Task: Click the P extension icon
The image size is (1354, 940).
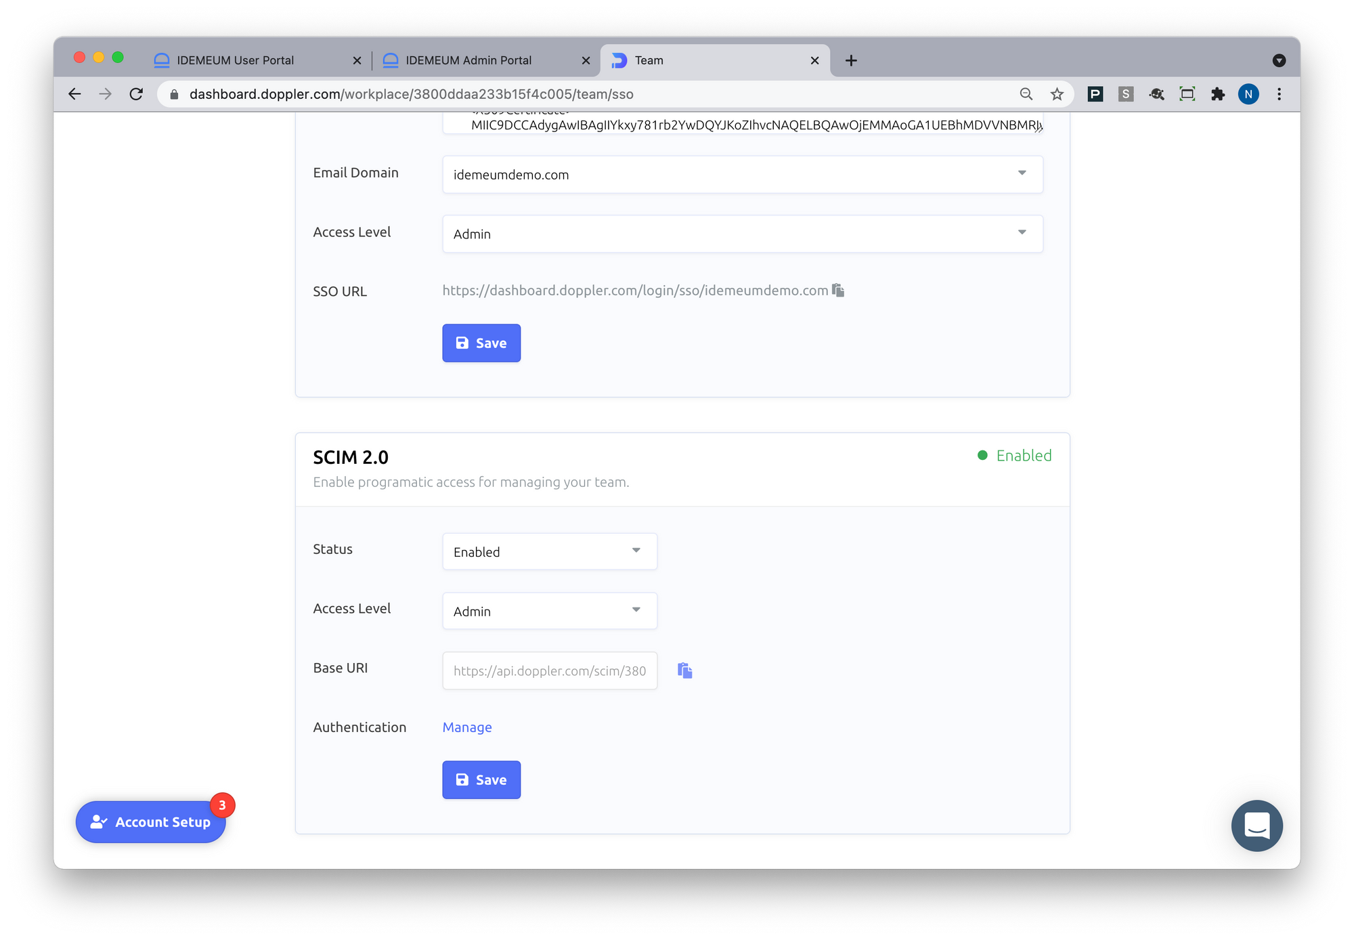Action: 1095,94
